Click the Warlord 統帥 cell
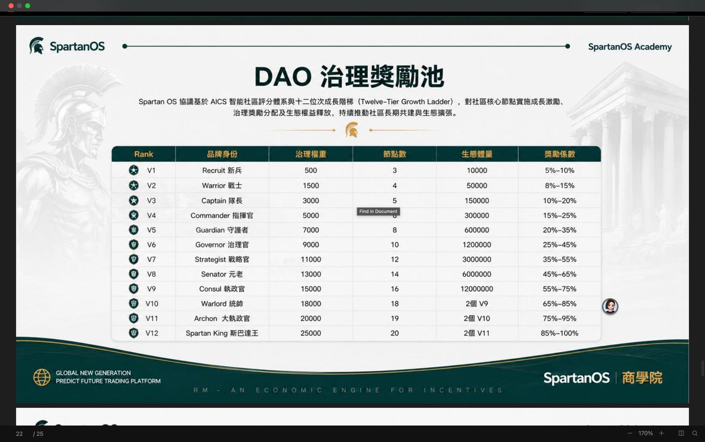The width and height of the screenshot is (705, 442). click(222, 303)
